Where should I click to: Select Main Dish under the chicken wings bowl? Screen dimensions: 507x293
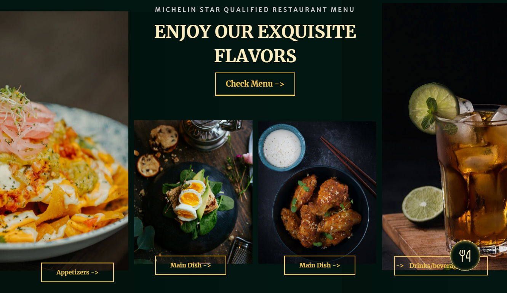click(320, 265)
